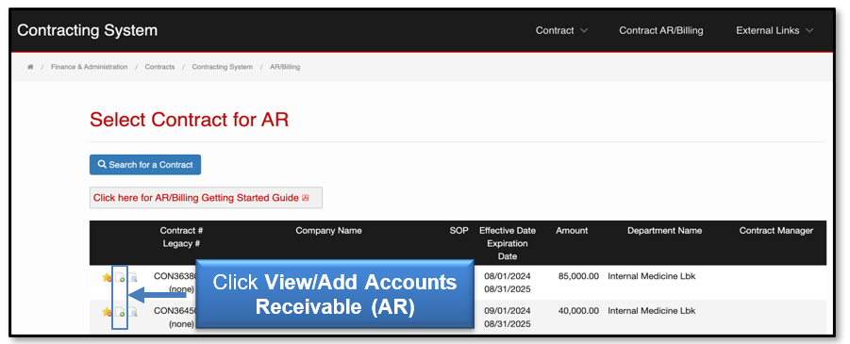Click the 08/01/2024 effective date cell
The height and width of the screenshot is (344, 850).
508,276
